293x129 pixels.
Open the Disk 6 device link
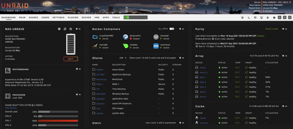(x=203, y=97)
